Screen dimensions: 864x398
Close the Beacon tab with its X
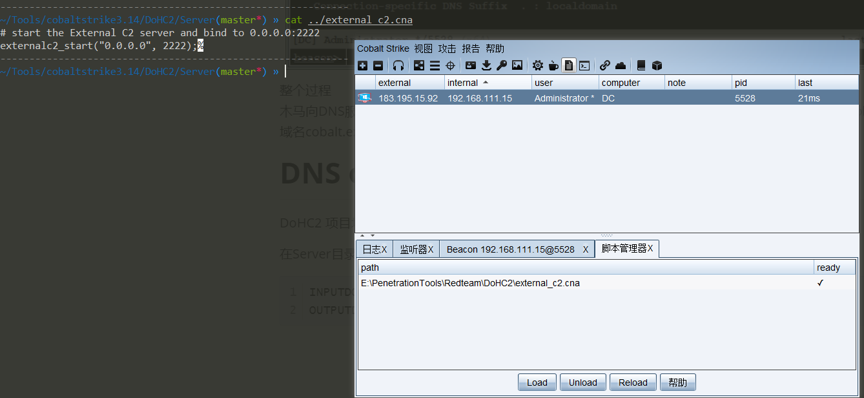[x=586, y=249]
